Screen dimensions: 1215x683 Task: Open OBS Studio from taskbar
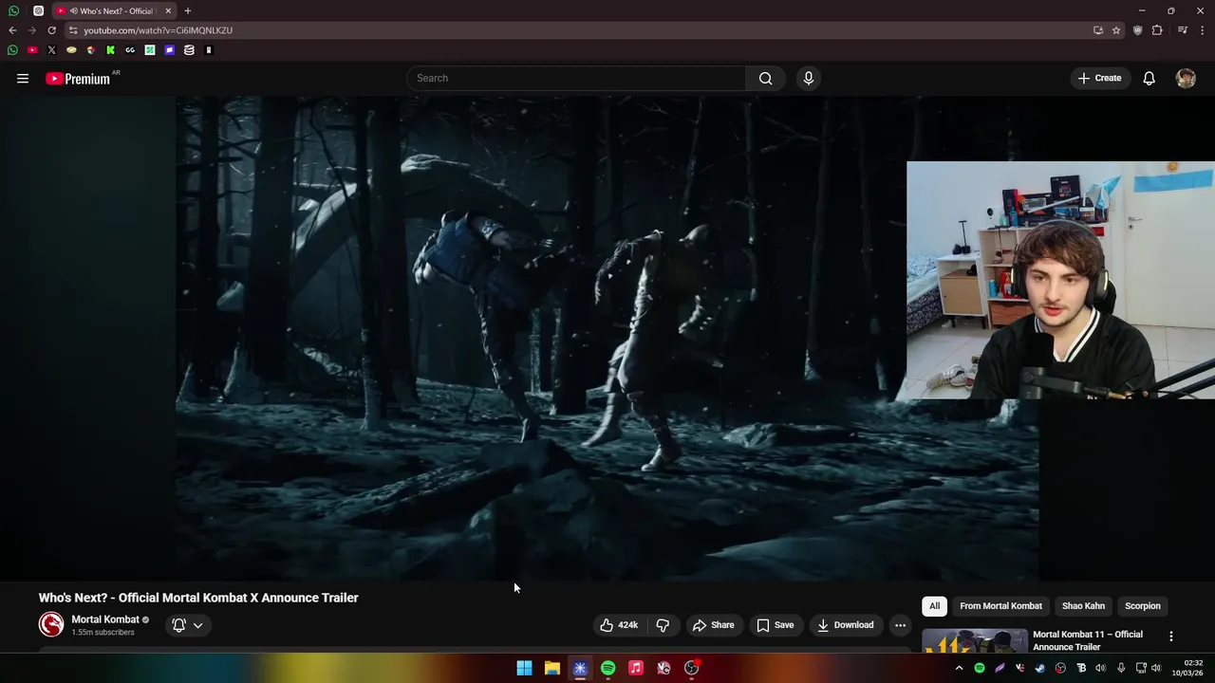[692, 668]
